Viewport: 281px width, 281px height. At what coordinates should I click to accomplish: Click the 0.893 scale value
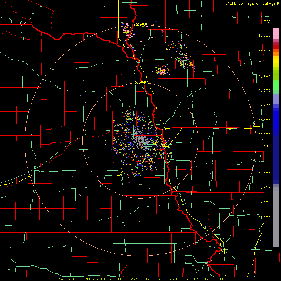[264, 63]
